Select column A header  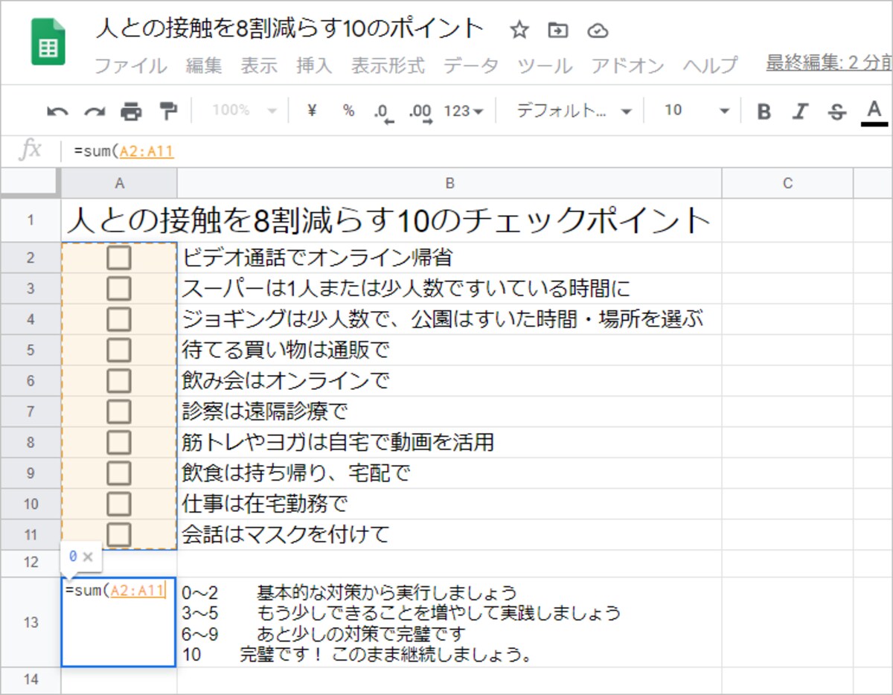(119, 183)
